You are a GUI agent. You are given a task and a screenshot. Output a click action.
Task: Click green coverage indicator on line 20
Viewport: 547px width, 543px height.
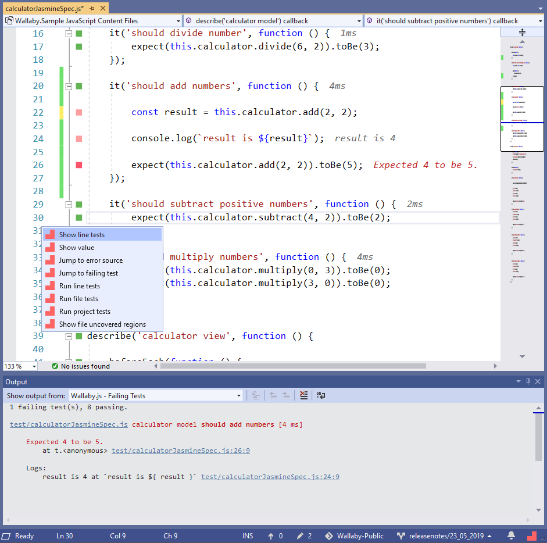79,86
